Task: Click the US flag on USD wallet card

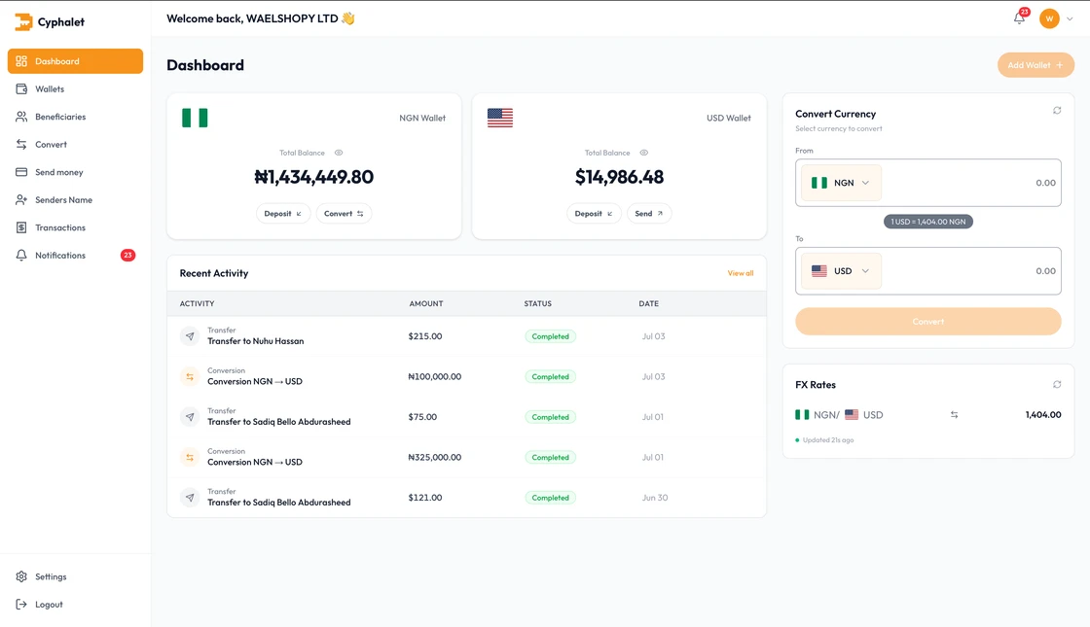Action: [x=500, y=118]
